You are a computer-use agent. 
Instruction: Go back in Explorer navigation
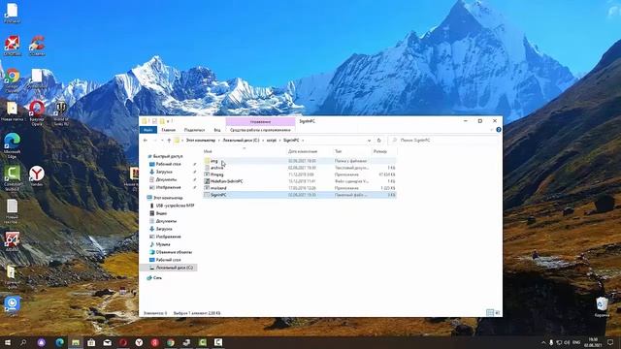[146, 141]
